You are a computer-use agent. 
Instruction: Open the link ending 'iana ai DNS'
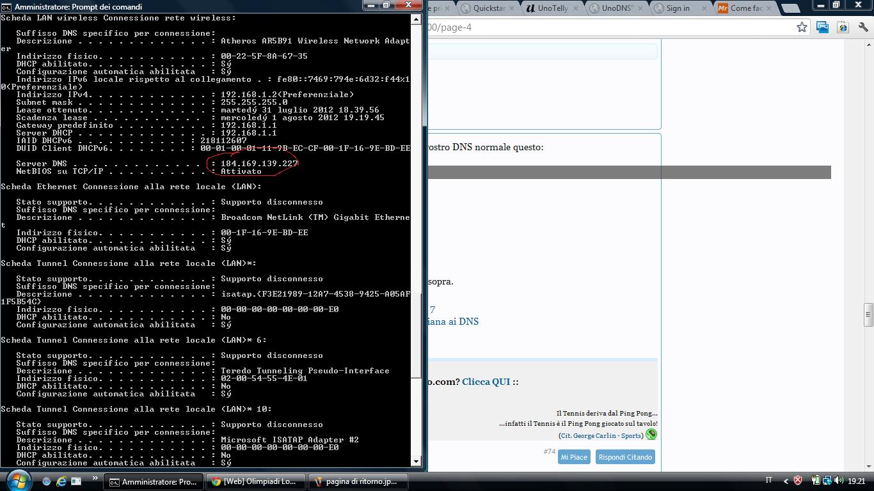click(x=453, y=322)
